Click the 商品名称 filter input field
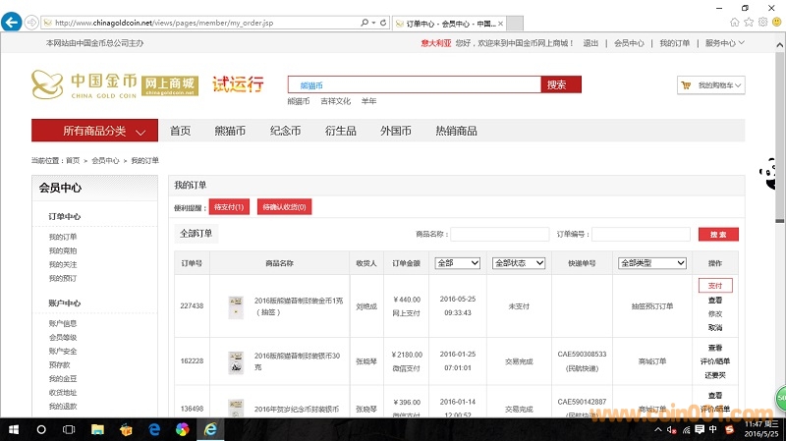 point(499,235)
